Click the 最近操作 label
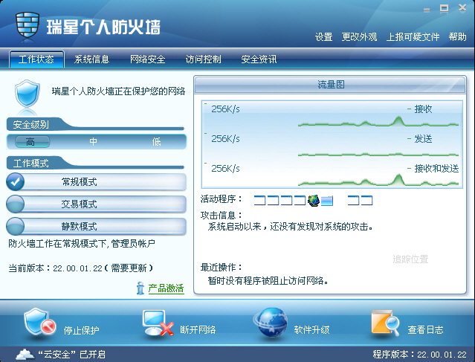Screen dimensions: 475x362 (x=221, y=267)
